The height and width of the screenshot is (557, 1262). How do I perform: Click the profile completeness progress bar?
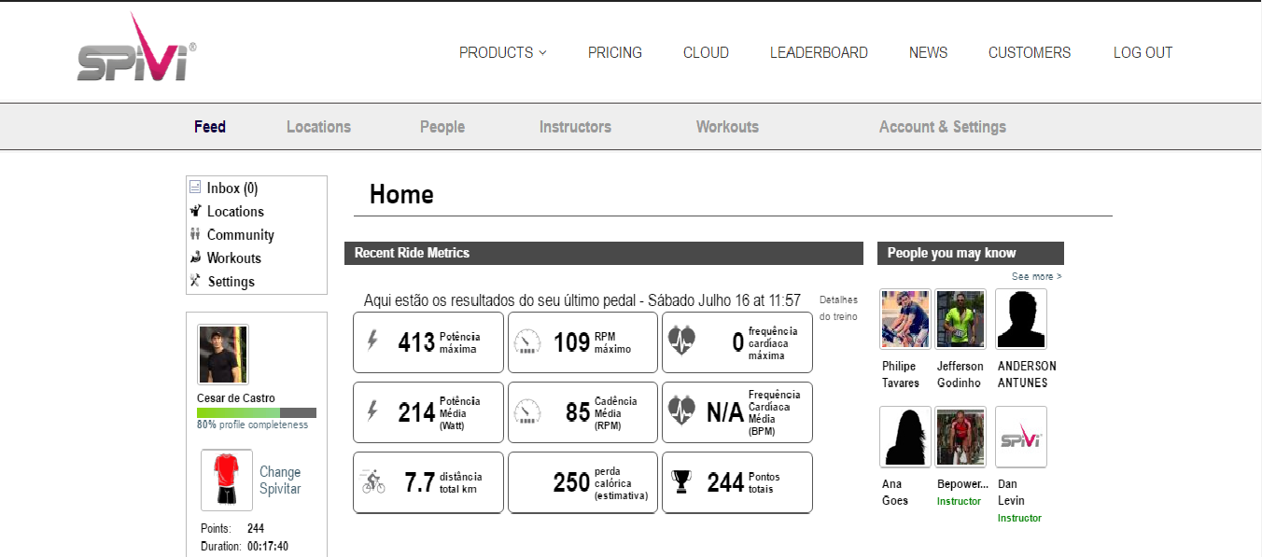point(256,412)
